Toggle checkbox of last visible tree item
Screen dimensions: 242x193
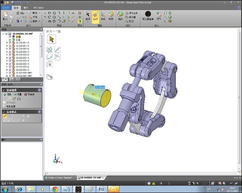(10, 76)
